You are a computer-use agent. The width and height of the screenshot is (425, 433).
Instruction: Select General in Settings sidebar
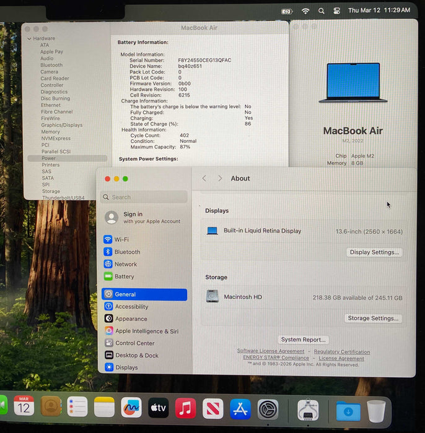(x=144, y=294)
